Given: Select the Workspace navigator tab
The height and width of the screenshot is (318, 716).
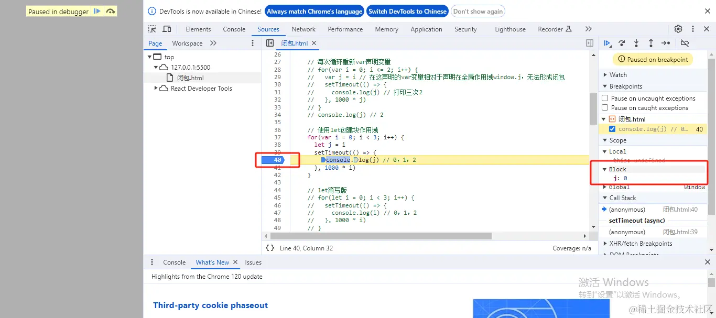Looking at the screenshot, I should 187,43.
